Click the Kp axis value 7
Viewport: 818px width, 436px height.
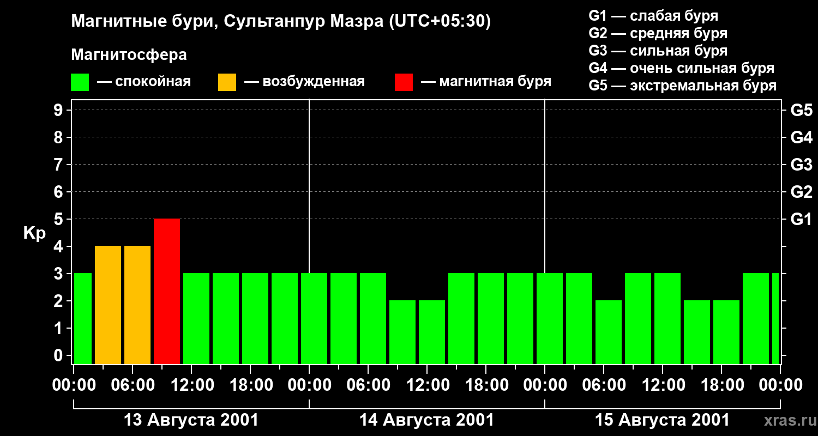click(x=59, y=165)
